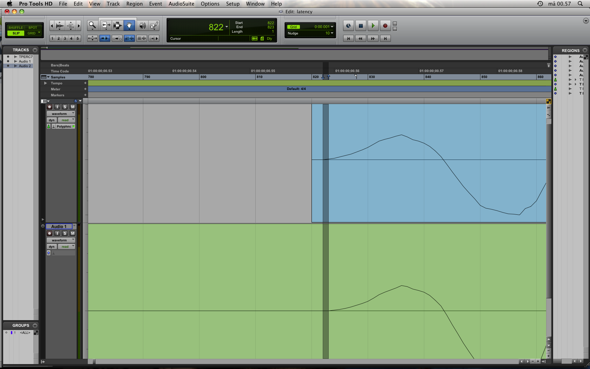Add a meter change with plus
This screenshot has width=590, height=369.
[85, 89]
